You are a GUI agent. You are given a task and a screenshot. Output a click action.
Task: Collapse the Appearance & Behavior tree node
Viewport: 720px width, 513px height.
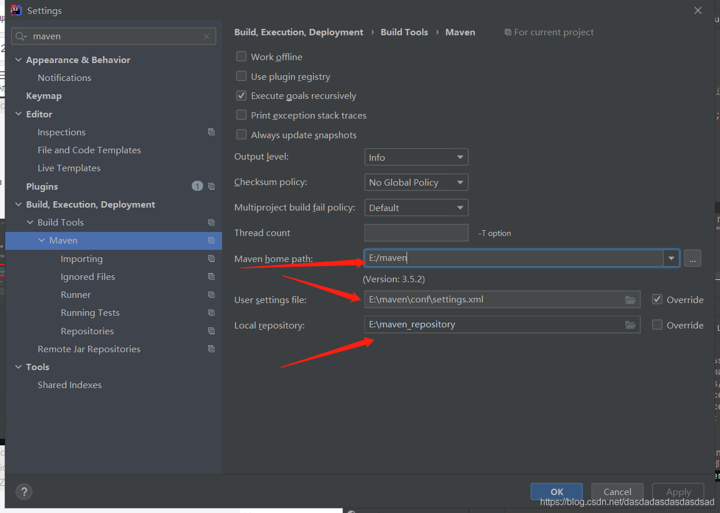19,60
